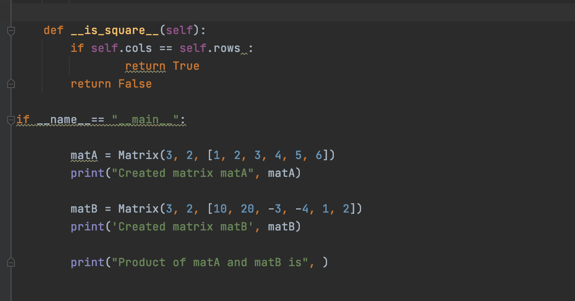Image resolution: width=575 pixels, height=301 pixels.
Task: Click the fold marker beside return False
Action: pos(11,83)
